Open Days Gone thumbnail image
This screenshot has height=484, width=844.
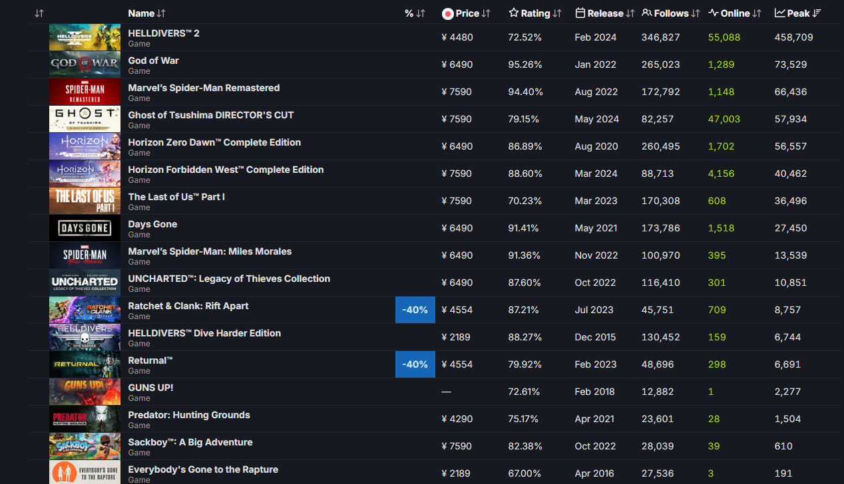(85, 228)
